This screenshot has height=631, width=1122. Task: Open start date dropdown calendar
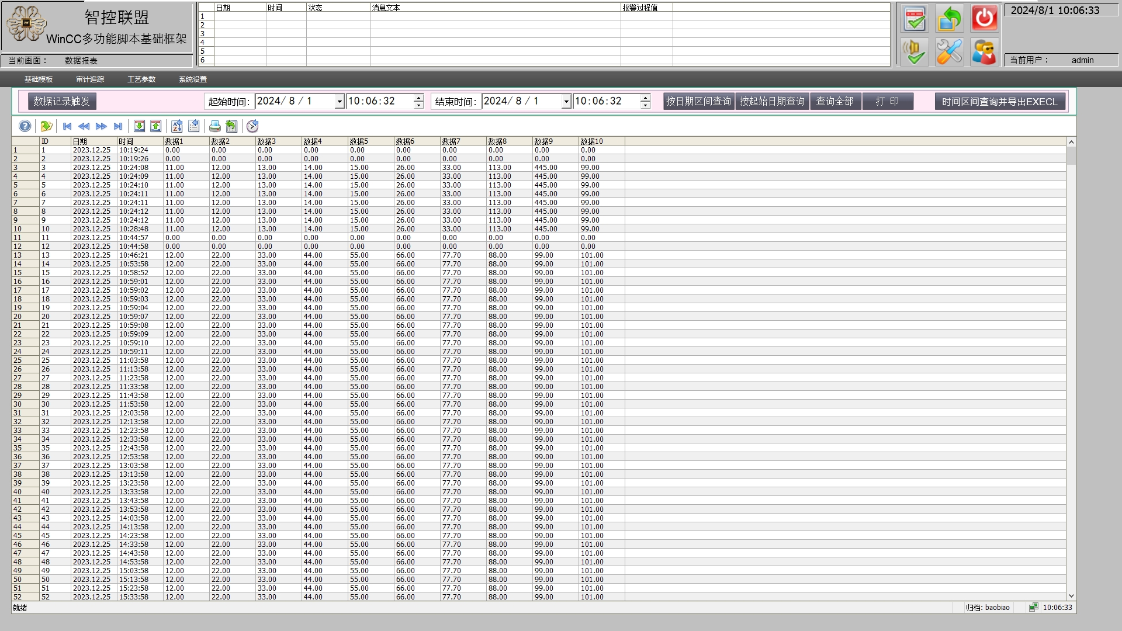tap(339, 102)
